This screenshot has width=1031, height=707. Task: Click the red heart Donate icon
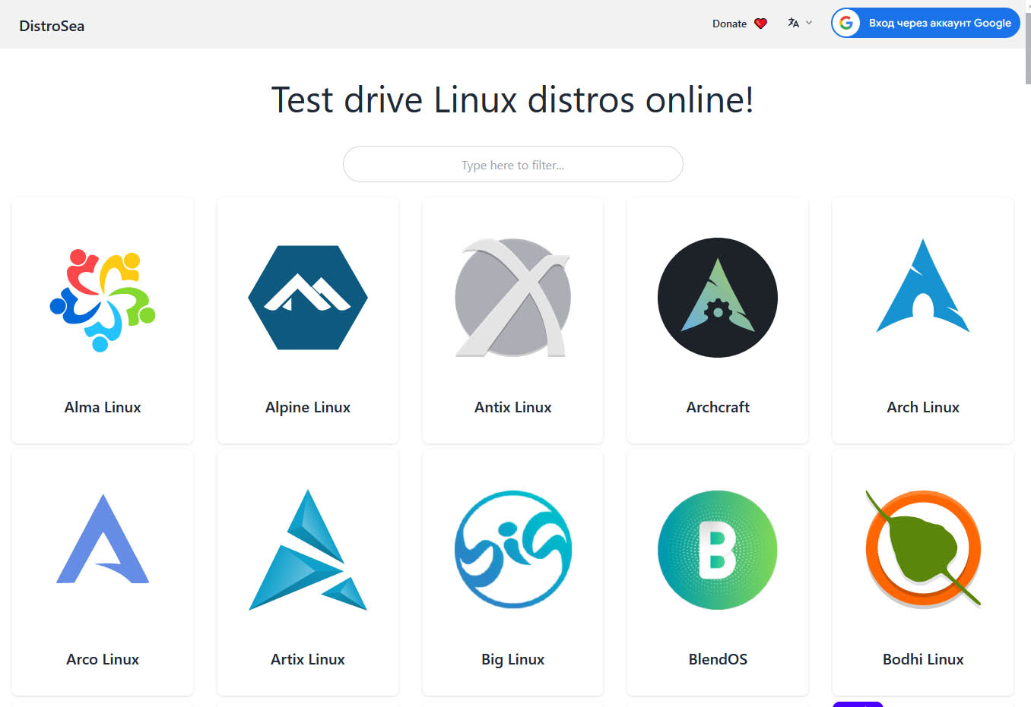coord(760,24)
